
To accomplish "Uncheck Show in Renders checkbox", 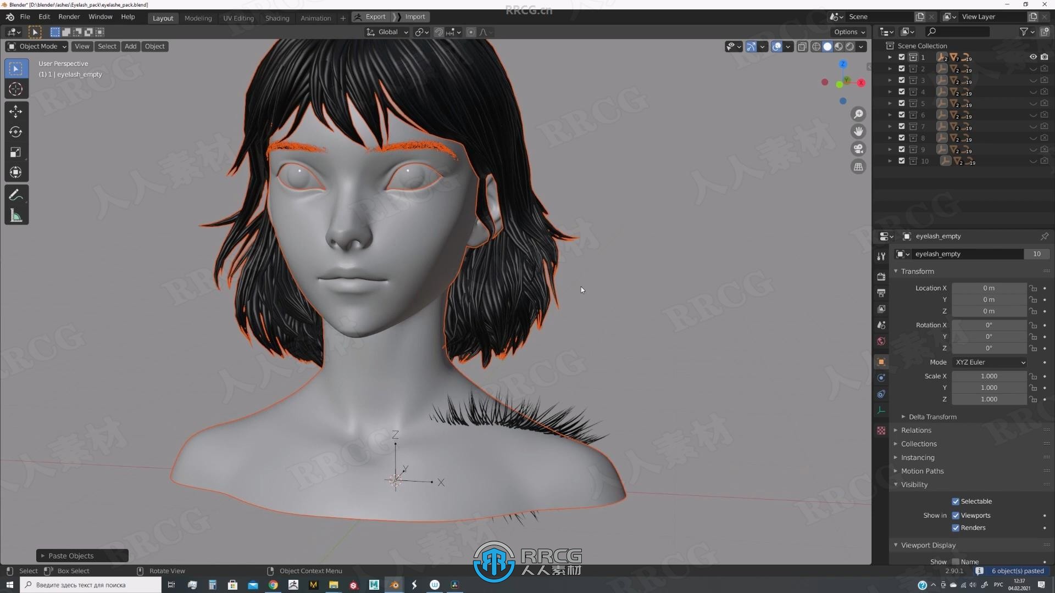I will (956, 528).
